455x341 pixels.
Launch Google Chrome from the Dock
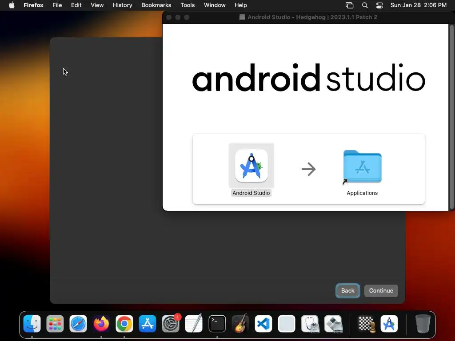click(124, 324)
